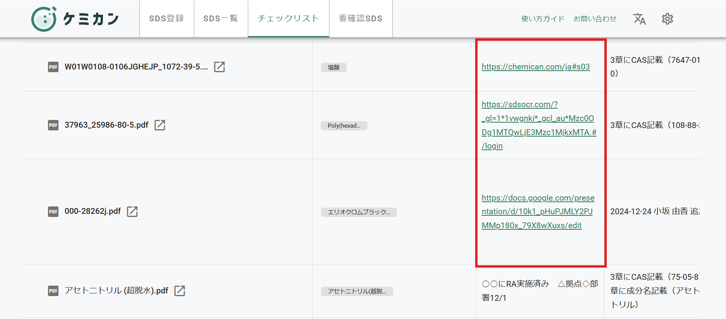Click PDF icon beside W01W0108-0106JGHEJP file
This screenshot has height=319, width=726.
pos(53,67)
